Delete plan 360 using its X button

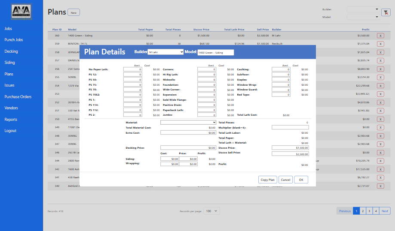click(380, 36)
